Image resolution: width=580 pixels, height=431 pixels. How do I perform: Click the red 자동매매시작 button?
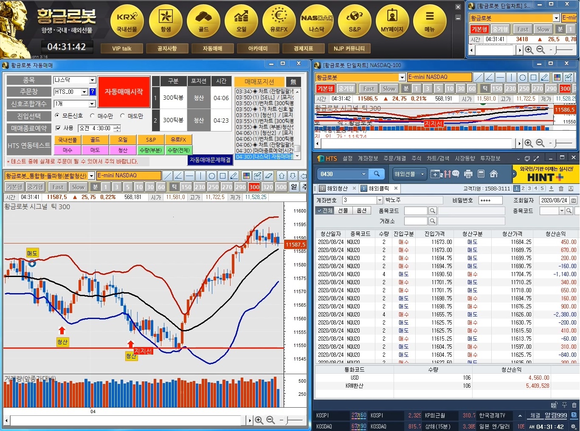point(124,92)
